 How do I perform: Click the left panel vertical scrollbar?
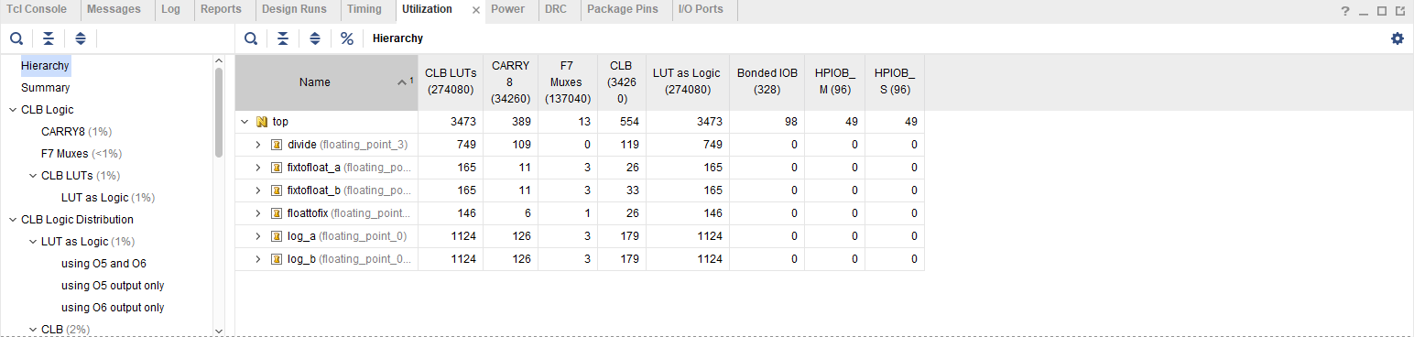pos(219,113)
